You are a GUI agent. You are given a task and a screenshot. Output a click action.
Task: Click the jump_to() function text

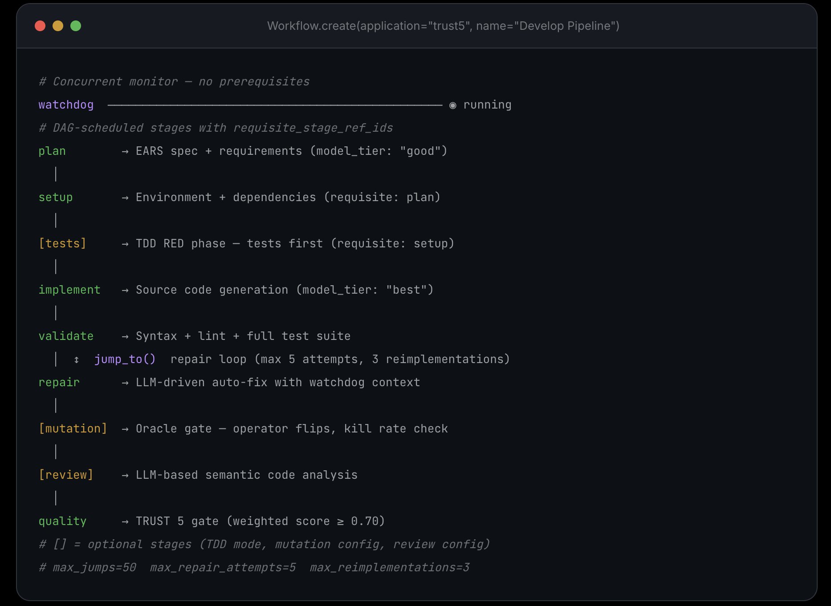coord(125,359)
